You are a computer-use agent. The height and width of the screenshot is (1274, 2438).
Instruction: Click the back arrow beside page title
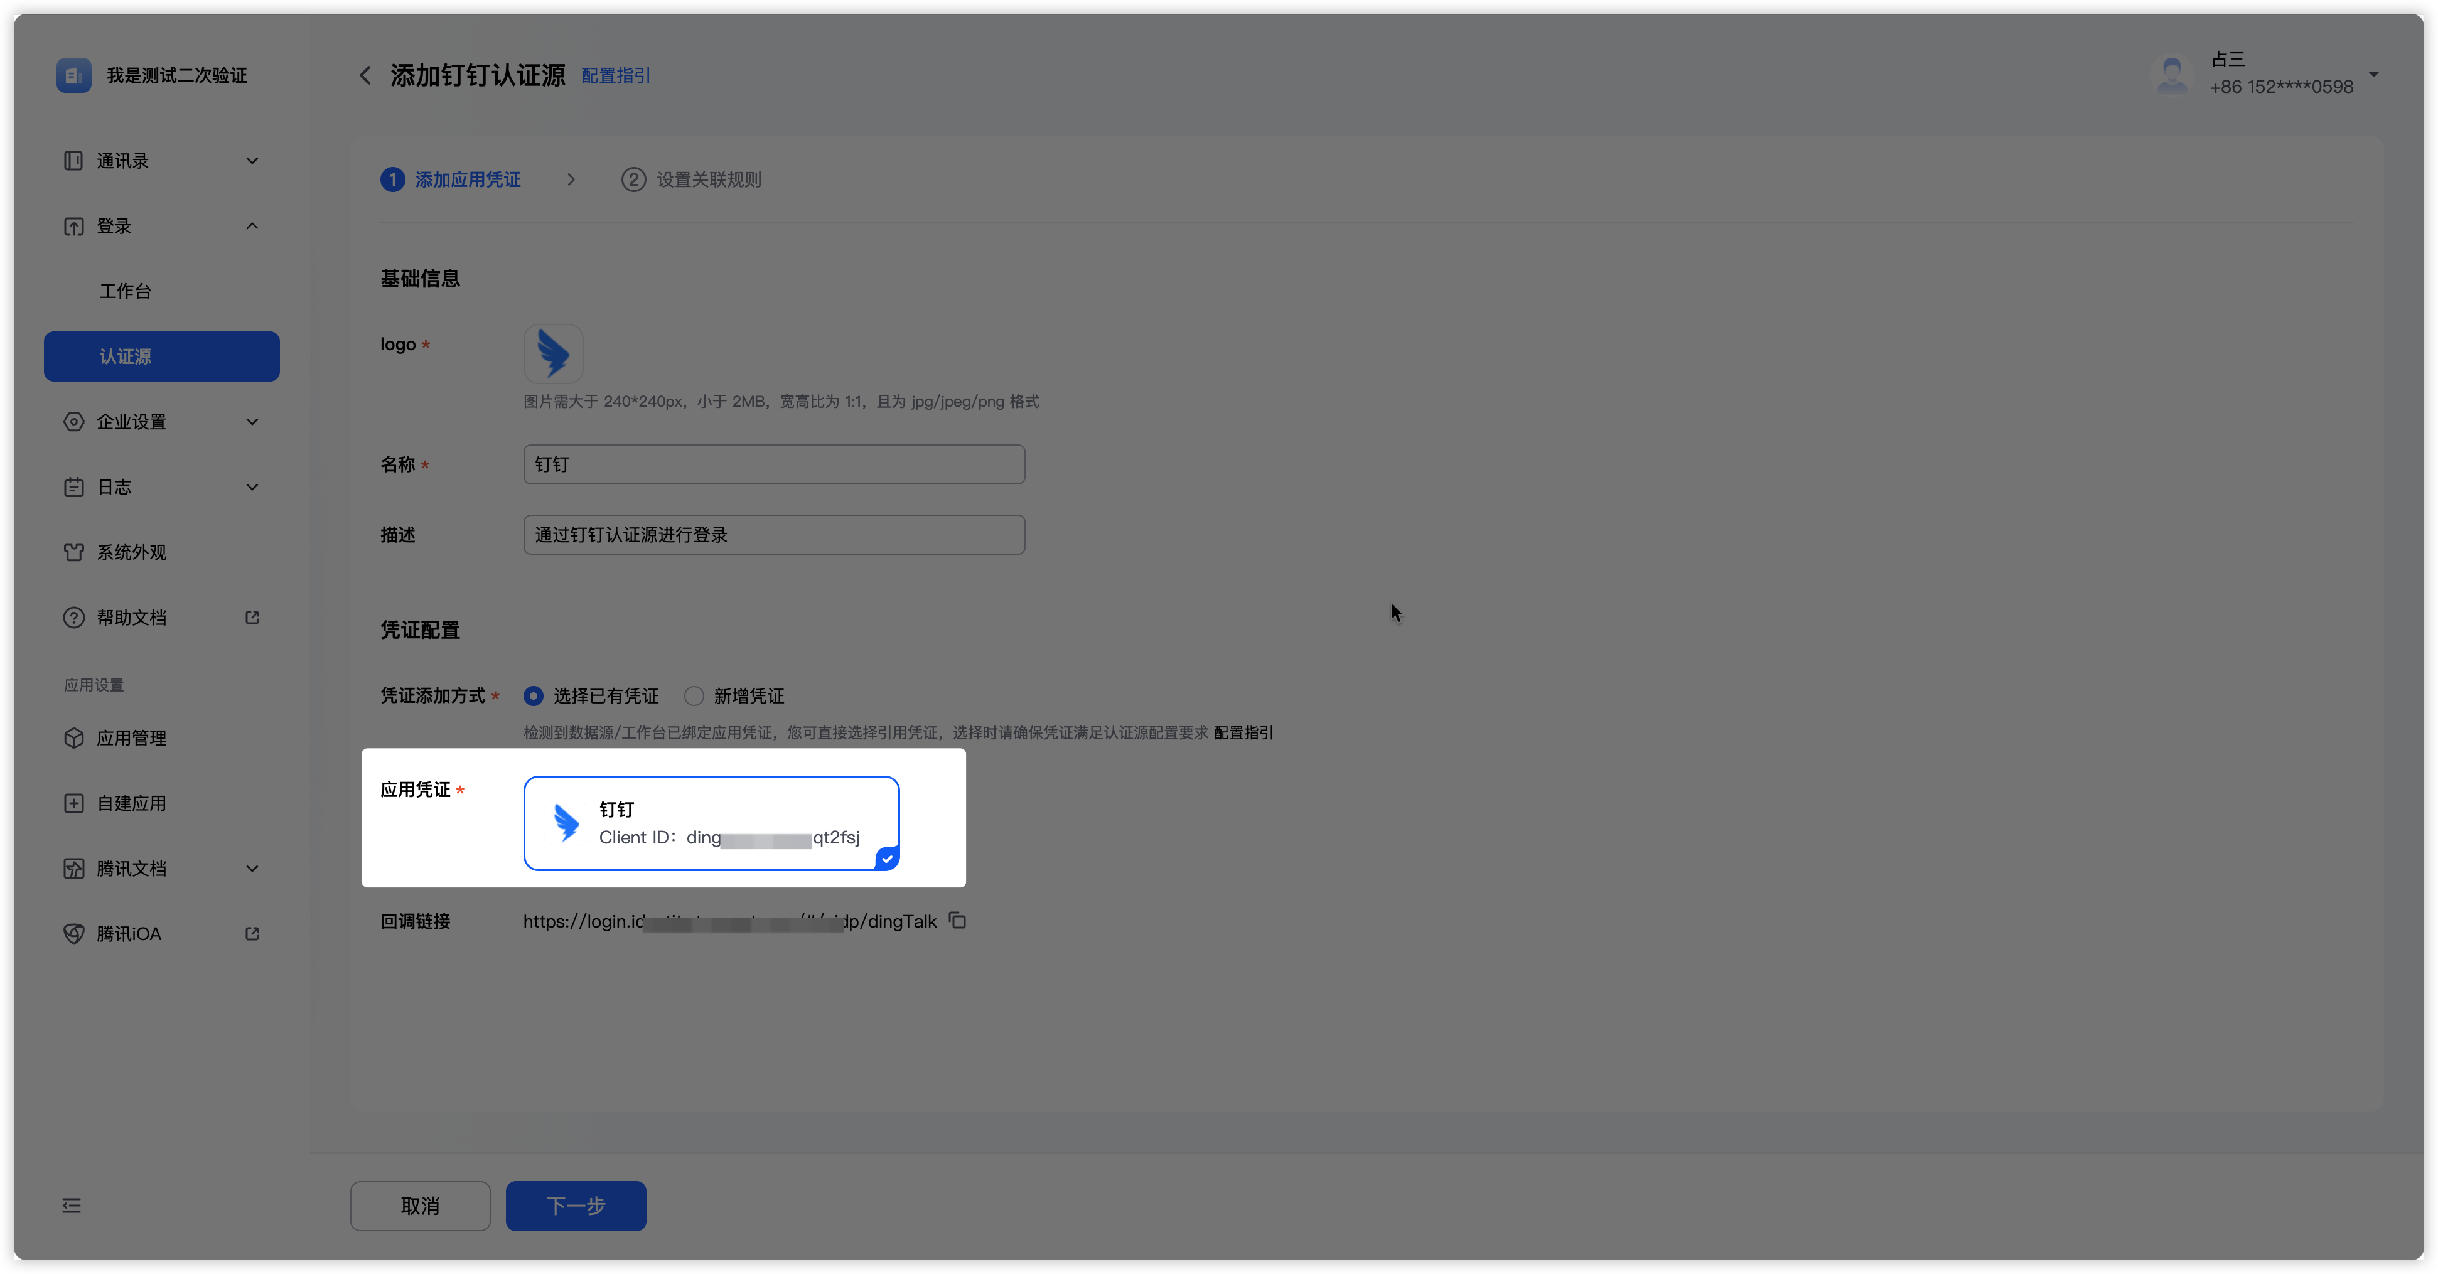pyautogui.click(x=365, y=76)
